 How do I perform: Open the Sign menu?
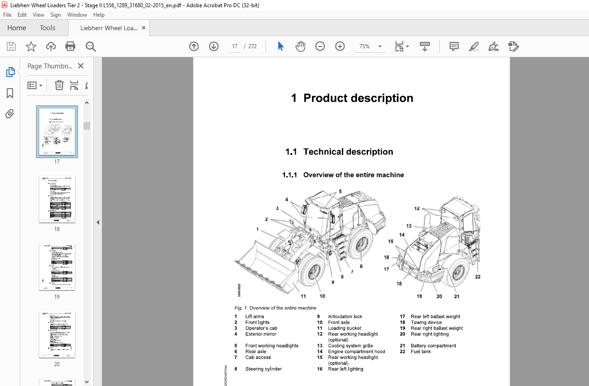(55, 15)
